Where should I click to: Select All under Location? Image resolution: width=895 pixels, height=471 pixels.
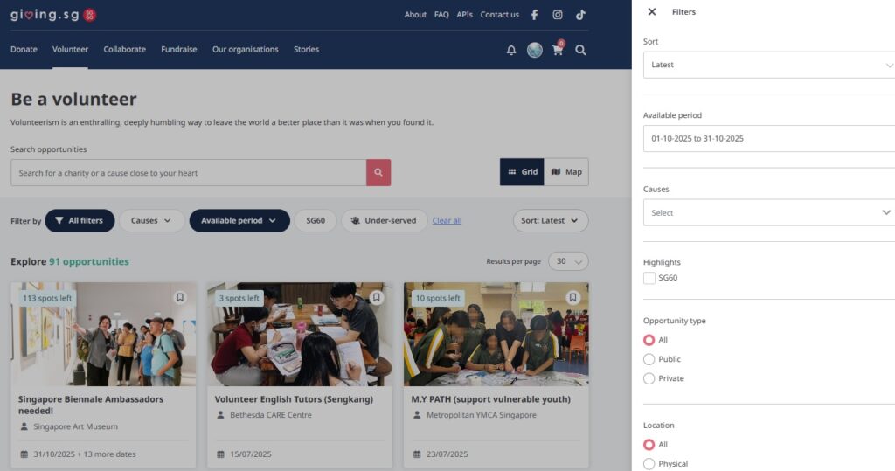point(649,445)
